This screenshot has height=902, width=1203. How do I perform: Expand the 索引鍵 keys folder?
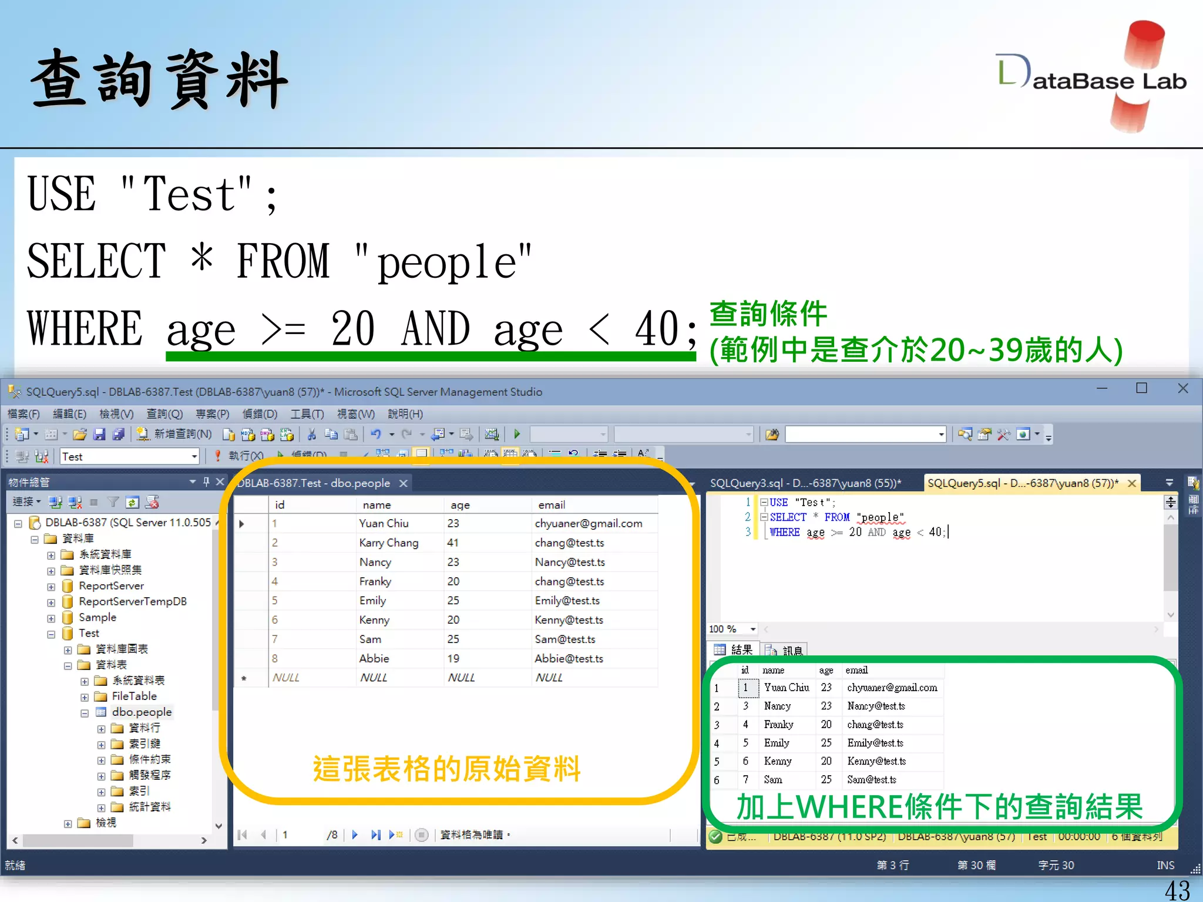click(101, 745)
